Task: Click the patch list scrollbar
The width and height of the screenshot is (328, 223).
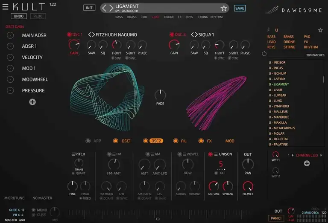Action: [323, 79]
